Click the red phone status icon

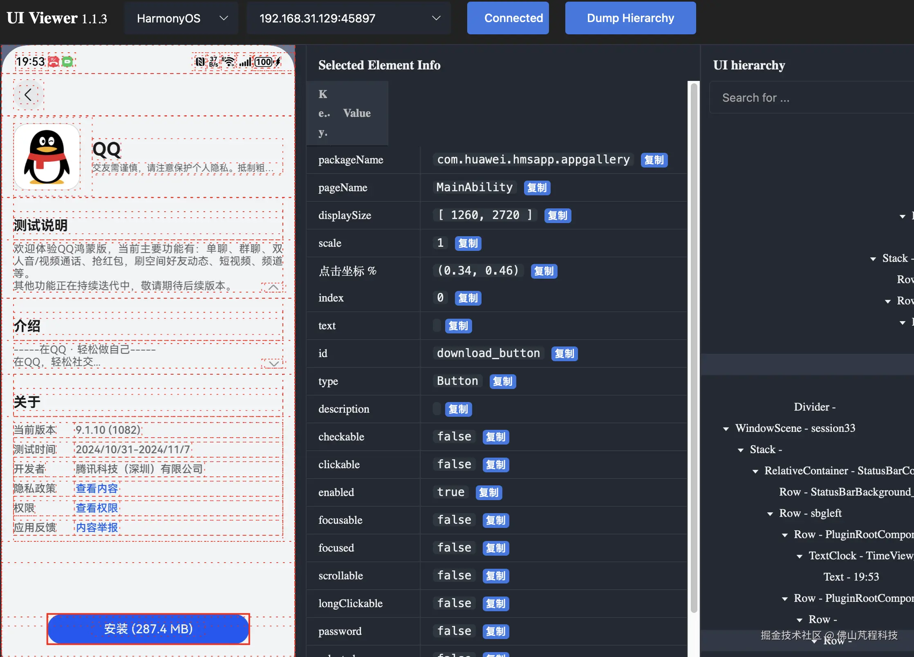(x=54, y=62)
